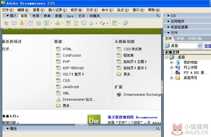The height and width of the screenshot is (137, 211).
Task: Click the ColdFusion new document icon
Action: [58, 55]
